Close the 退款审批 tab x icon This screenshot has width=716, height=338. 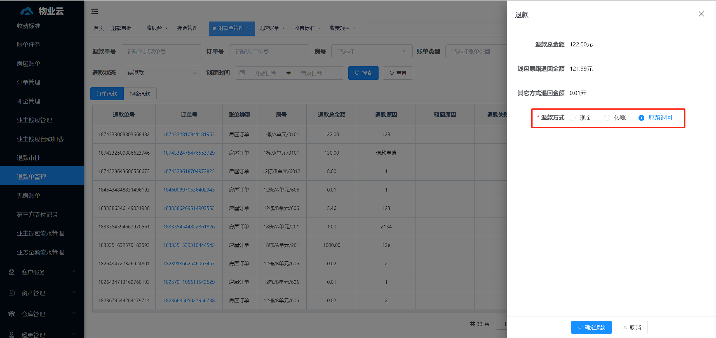click(136, 29)
